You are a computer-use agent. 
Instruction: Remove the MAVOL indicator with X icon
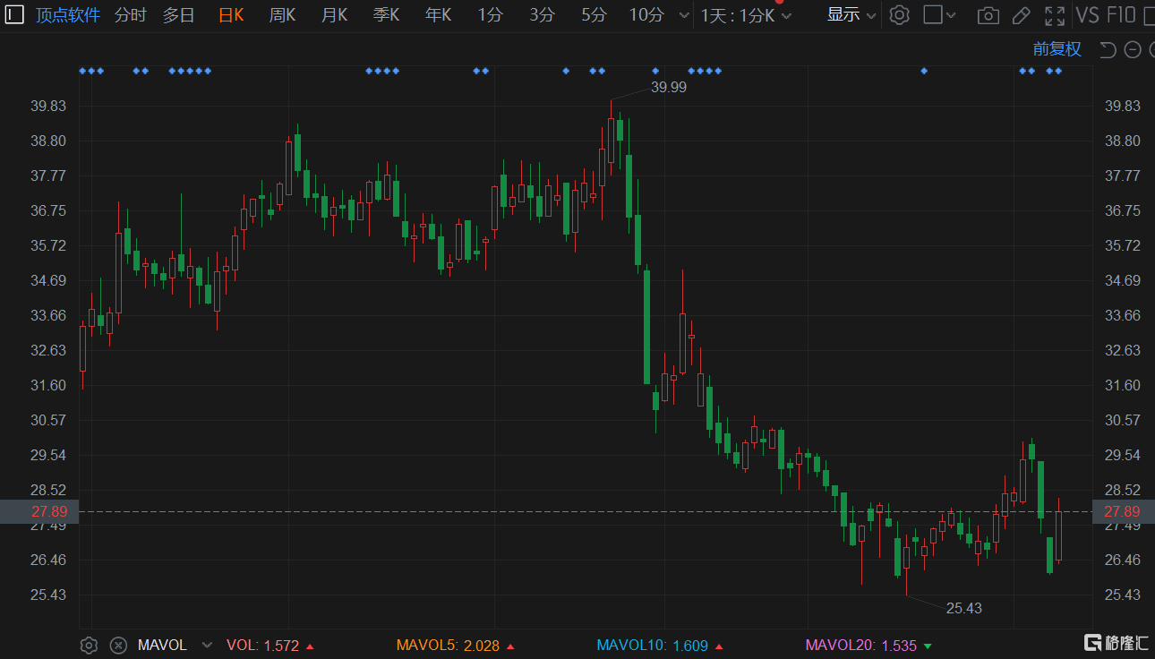point(118,645)
